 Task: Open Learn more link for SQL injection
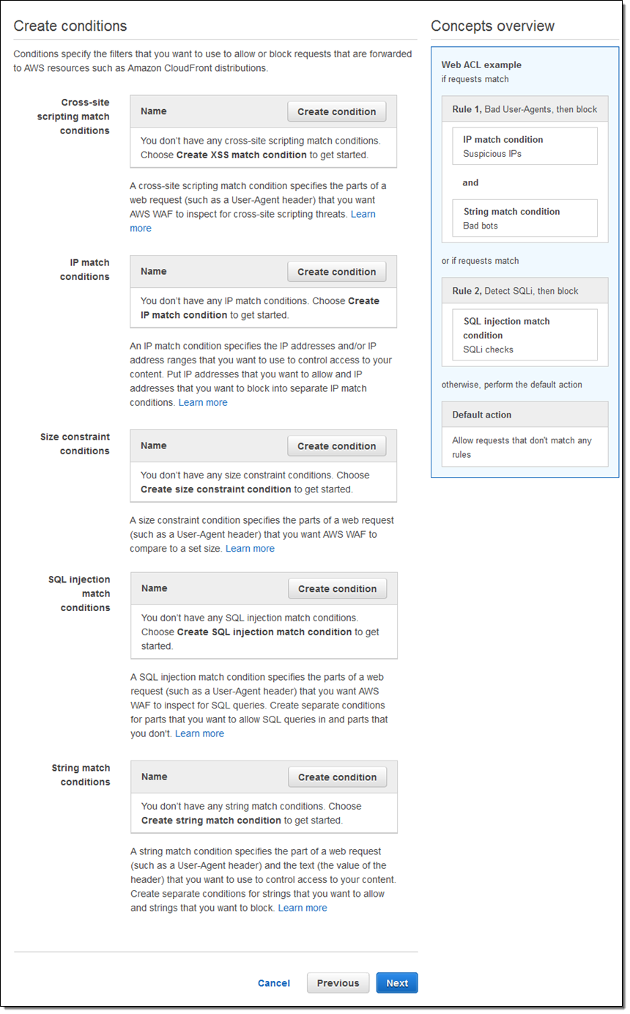point(199,734)
